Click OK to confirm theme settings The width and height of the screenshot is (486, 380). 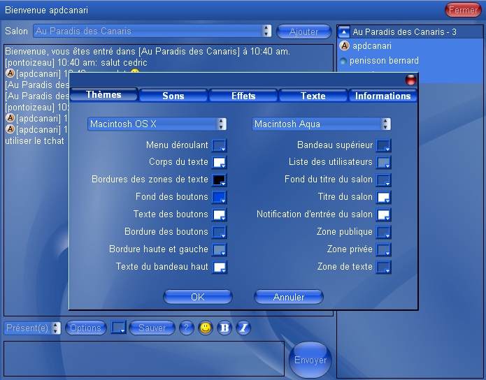(x=197, y=297)
